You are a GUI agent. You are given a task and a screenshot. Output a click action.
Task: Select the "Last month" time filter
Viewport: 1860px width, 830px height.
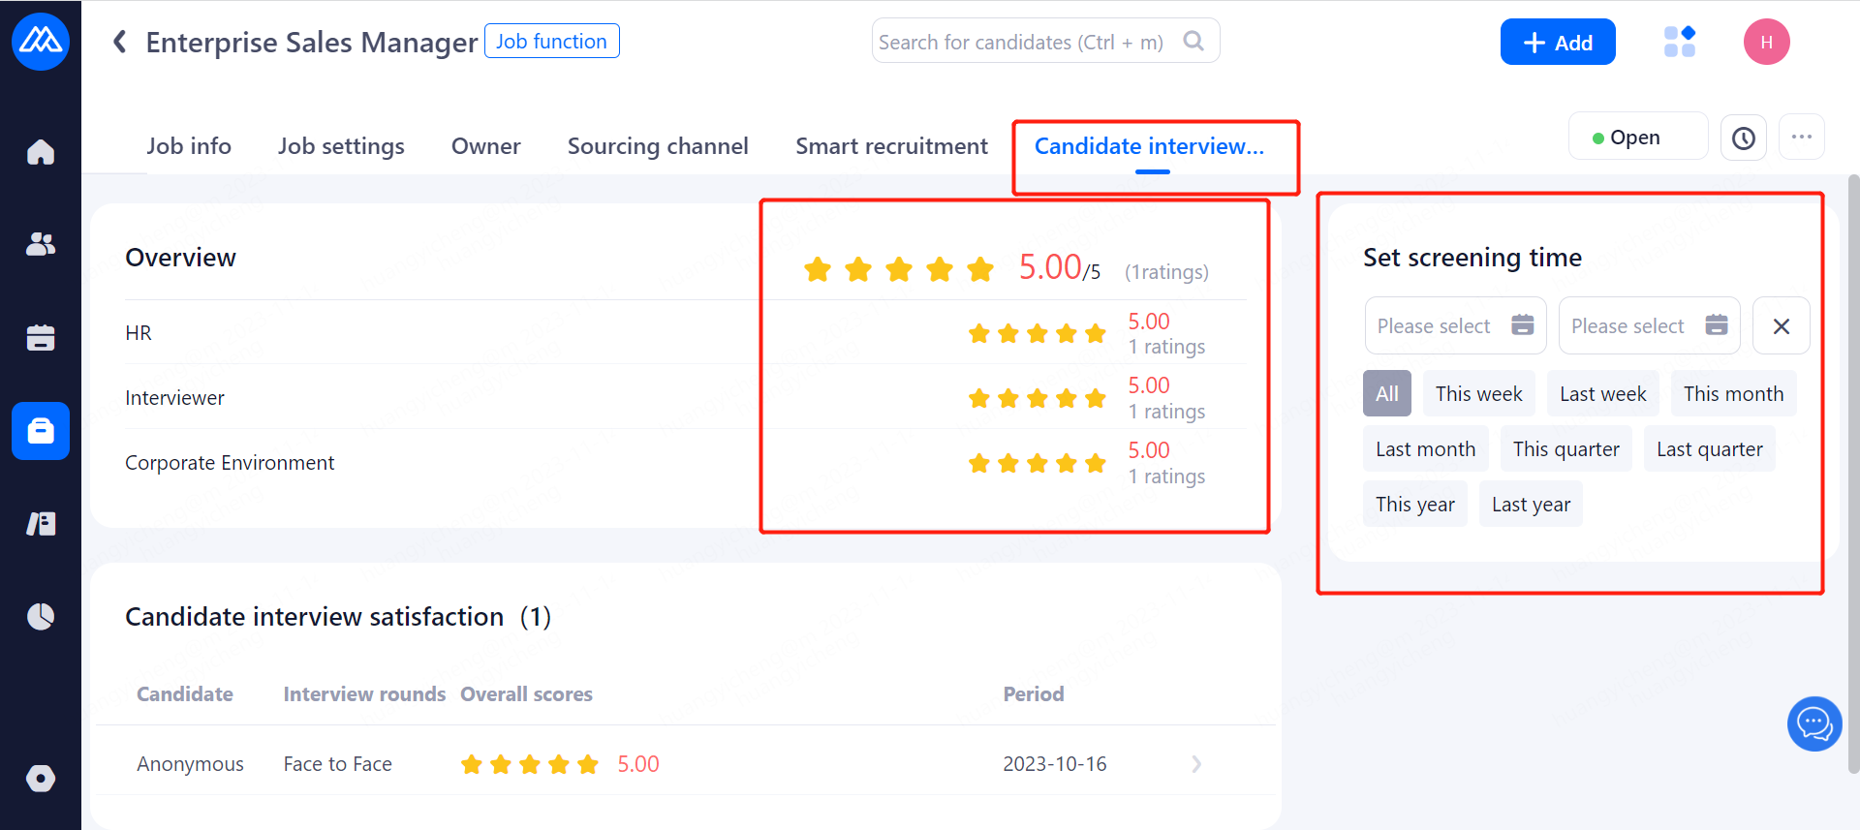click(1425, 449)
